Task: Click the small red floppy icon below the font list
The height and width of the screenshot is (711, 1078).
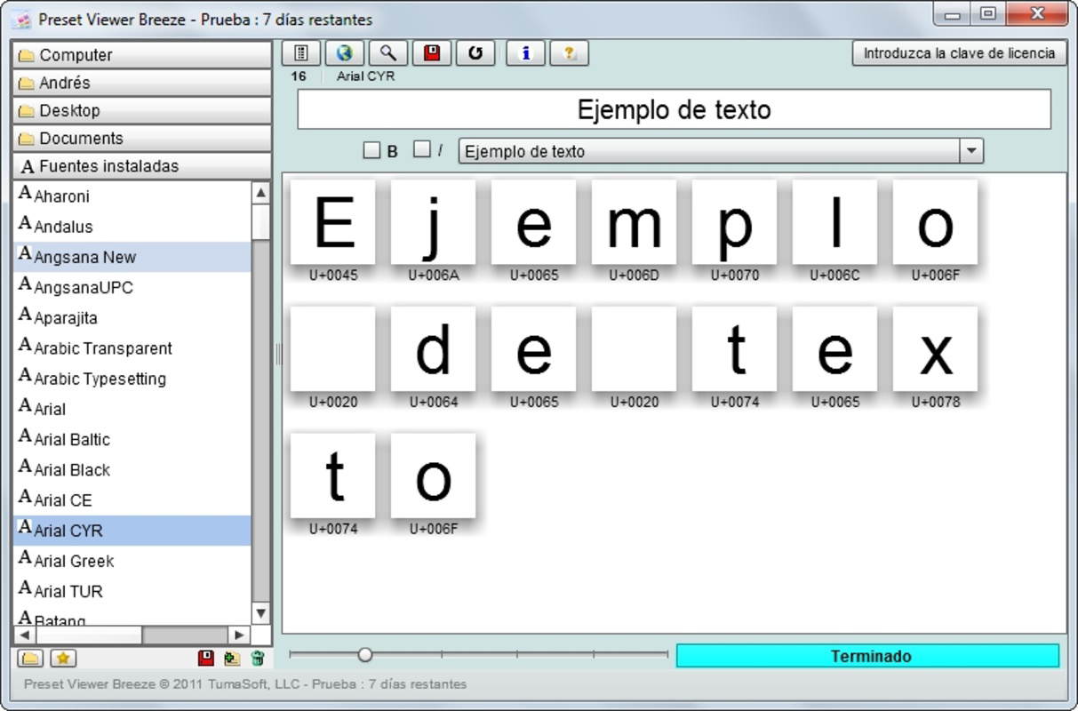Action: (x=206, y=659)
